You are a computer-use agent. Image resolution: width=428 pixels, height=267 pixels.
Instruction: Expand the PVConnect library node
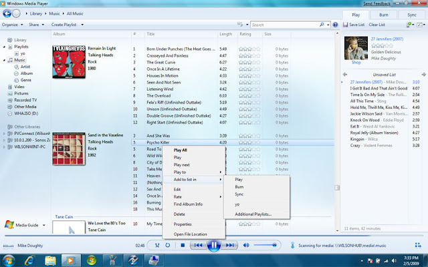[x=4, y=133]
